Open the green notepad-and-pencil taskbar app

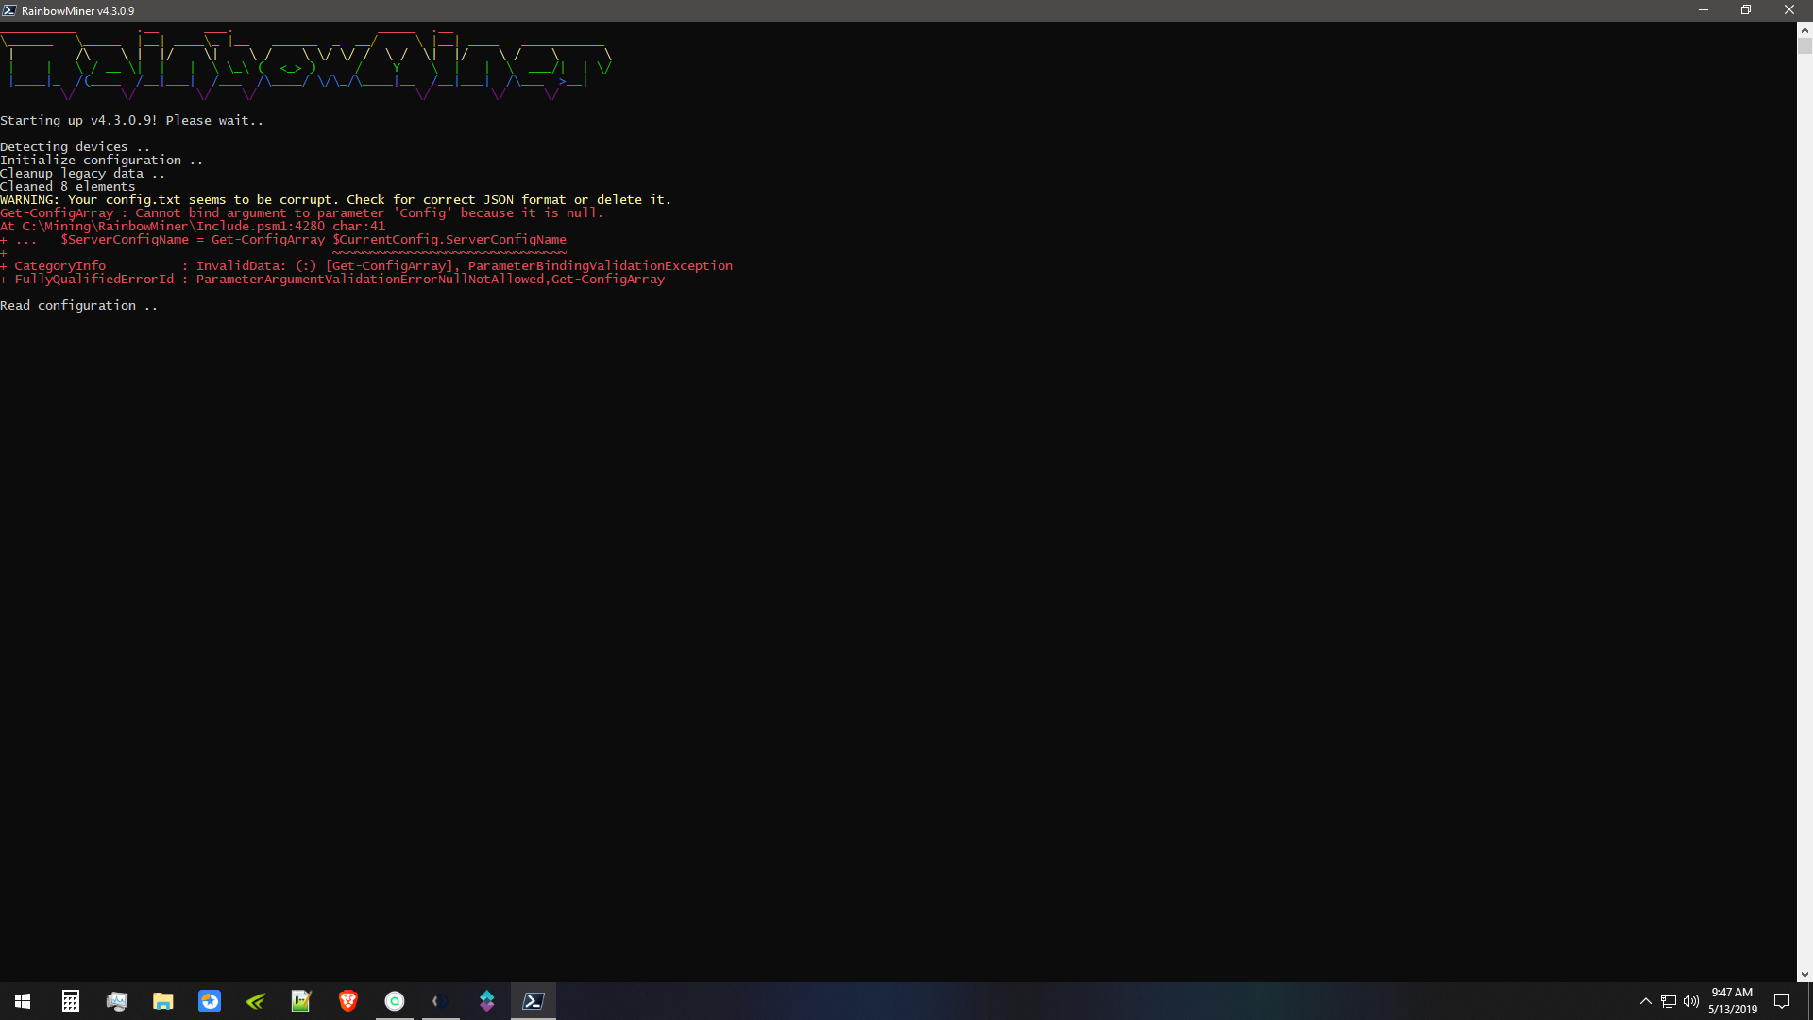[300, 1001]
